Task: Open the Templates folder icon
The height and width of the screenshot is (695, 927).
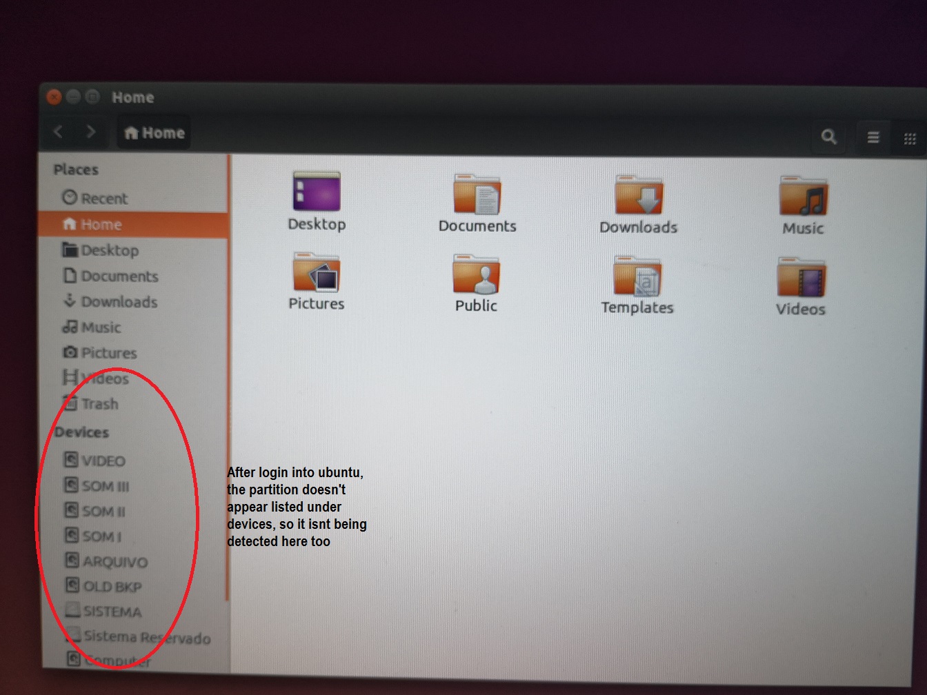Action: (x=637, y=276)
